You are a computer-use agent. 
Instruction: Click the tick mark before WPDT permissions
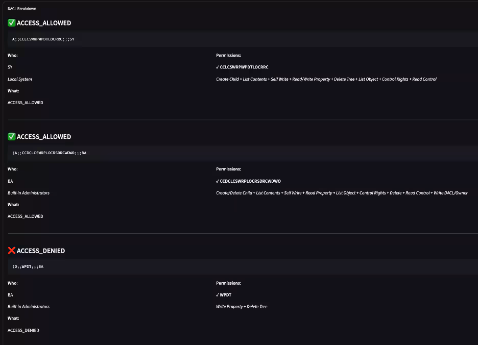(218, 295)
